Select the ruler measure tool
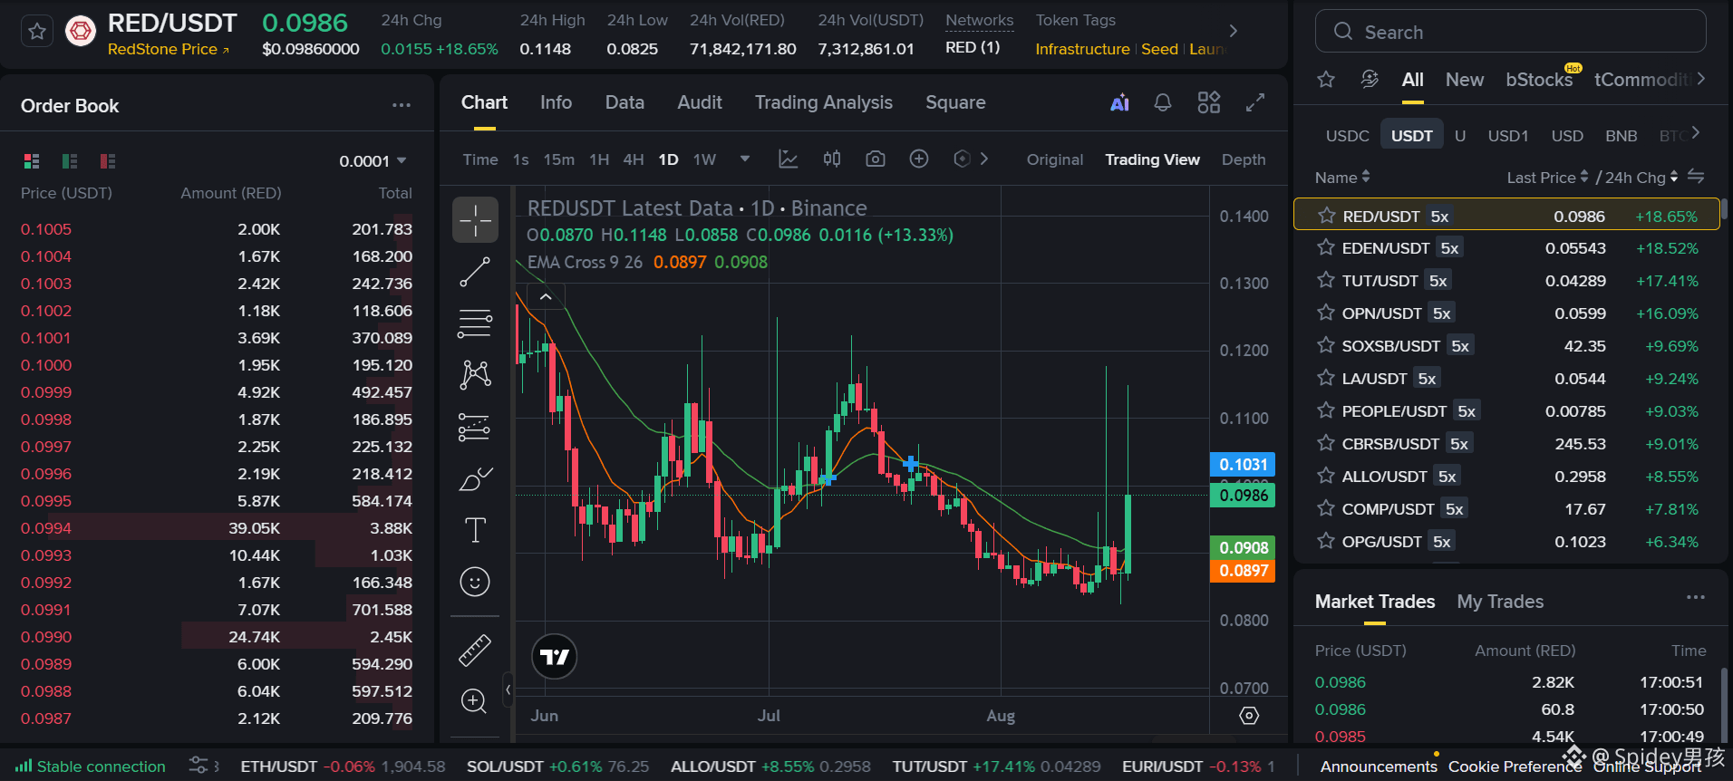Viewport: 1733px width, 781px height. tap(475, 650)
